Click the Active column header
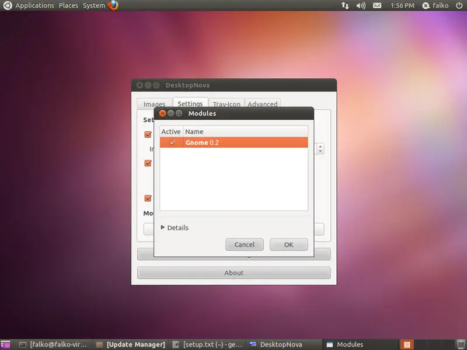Viewport: 467px width, 350px height. pos(171,132)
